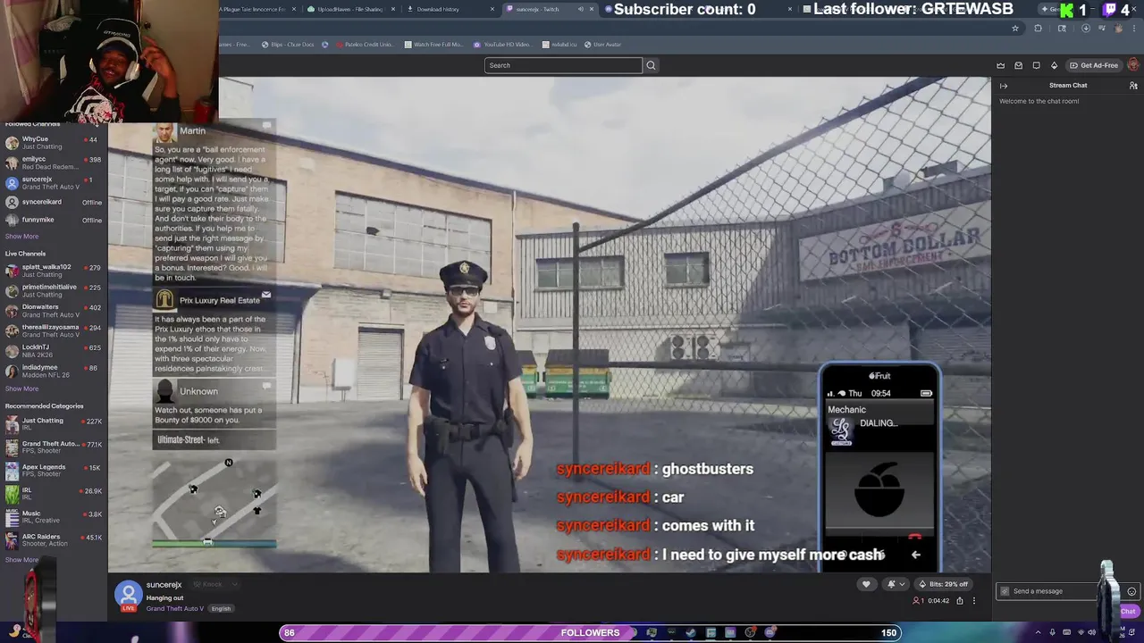Click the stream video player area
Screen dimensions: 1144x643
coord(549,324)
